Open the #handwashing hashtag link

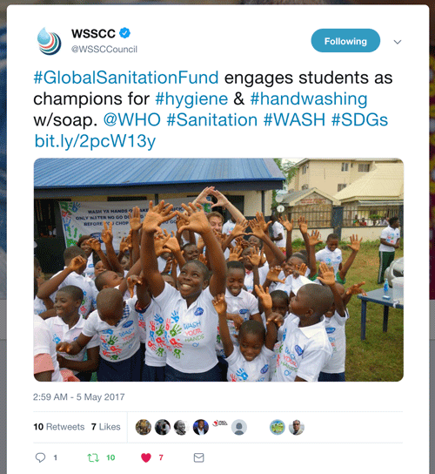coord(309,98)
